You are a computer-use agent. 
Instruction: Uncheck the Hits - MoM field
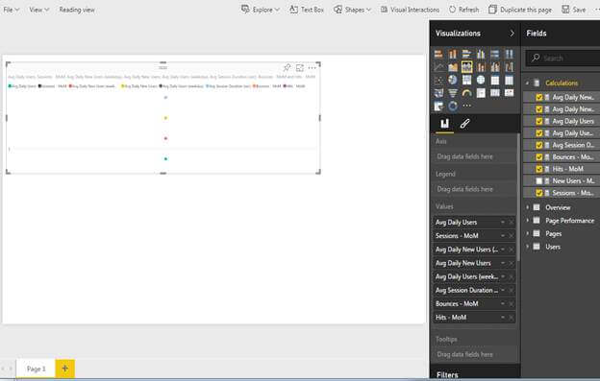(539, 169)
